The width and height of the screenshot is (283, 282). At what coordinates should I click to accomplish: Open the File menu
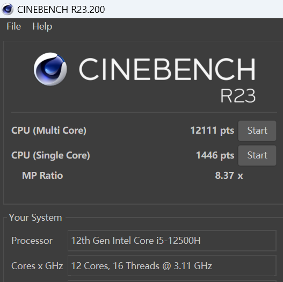(x=14, y=26)
